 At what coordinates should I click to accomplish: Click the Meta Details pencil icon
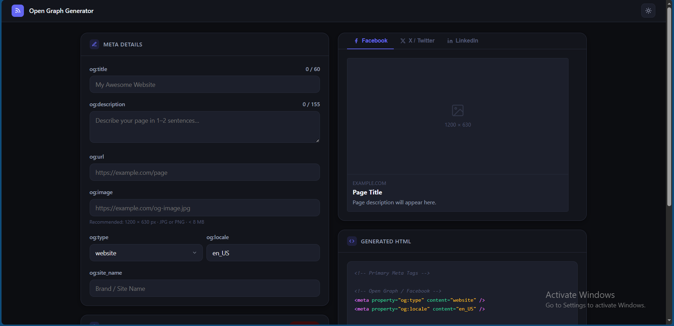(x=94, y=44)
